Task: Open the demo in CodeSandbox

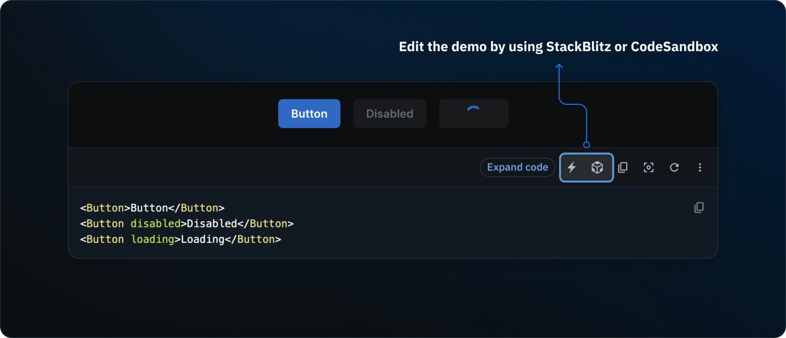Action: click(597, 168)
